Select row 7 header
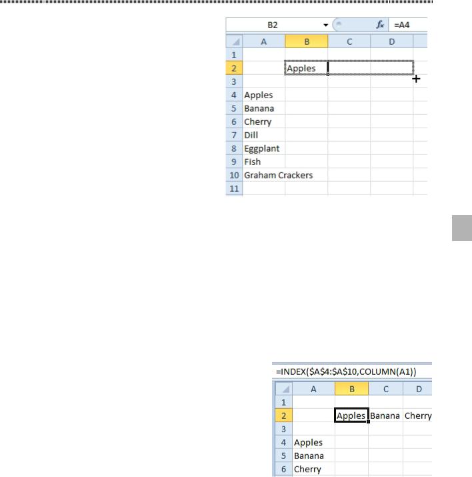Screen dimensions: 472x477 click(x=234, y=135)
